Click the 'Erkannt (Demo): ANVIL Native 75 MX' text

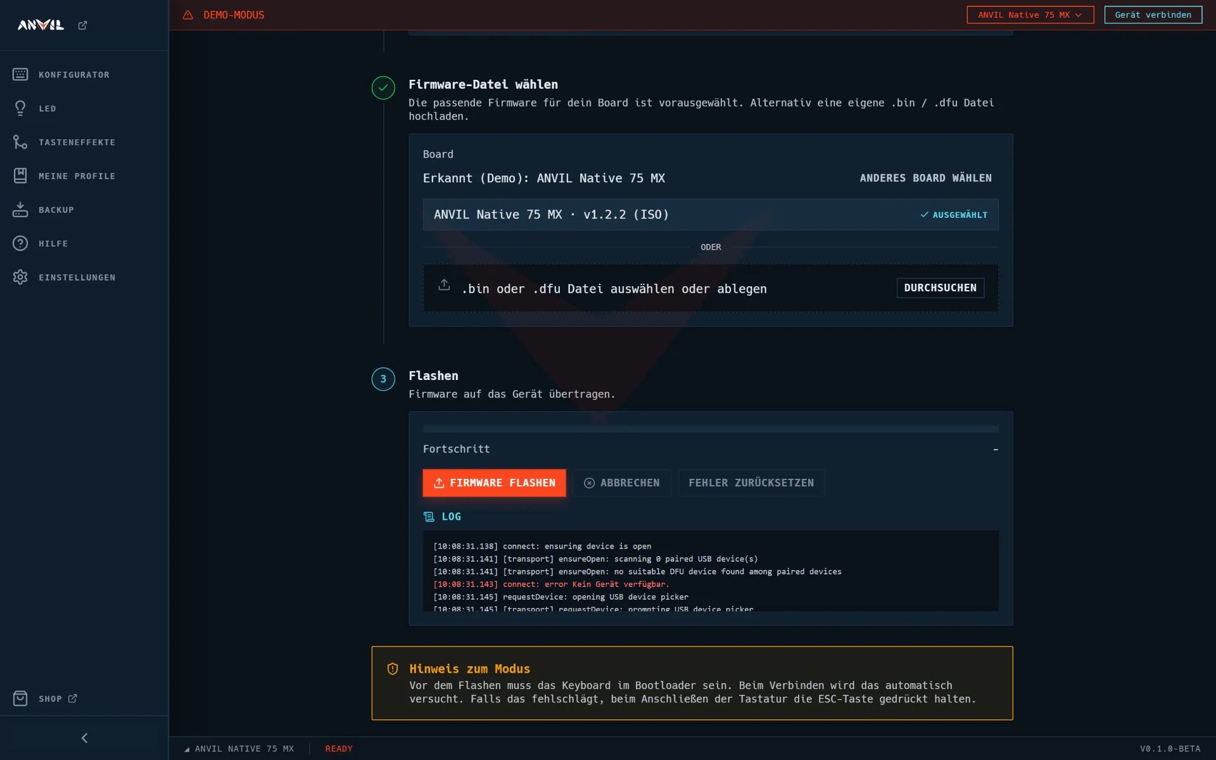tap(544, 179)
